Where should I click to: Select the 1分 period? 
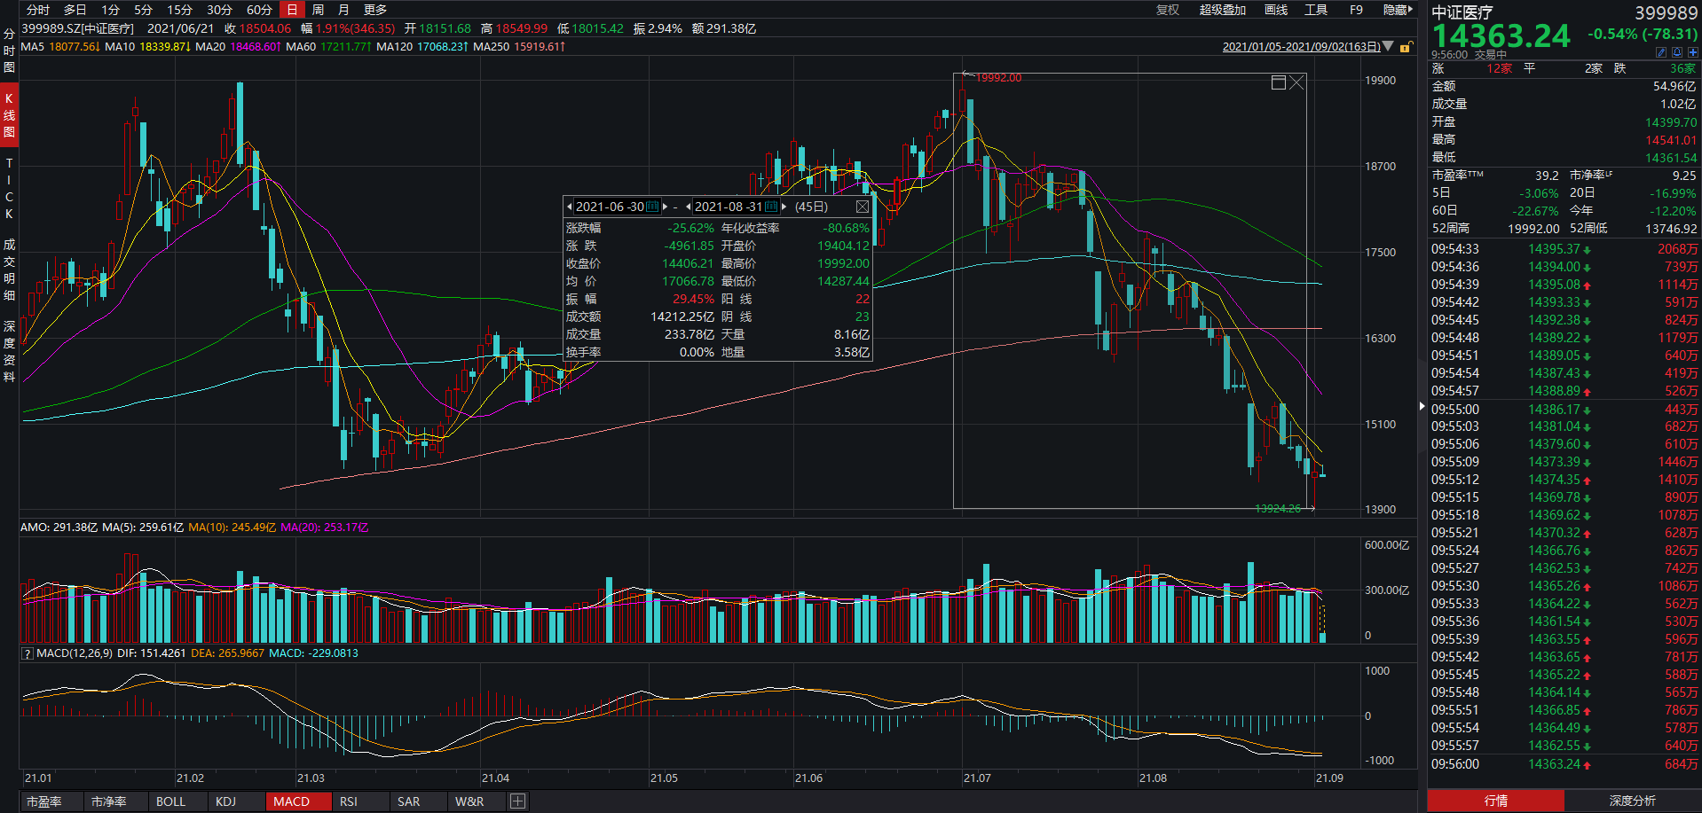coord(110,10)
